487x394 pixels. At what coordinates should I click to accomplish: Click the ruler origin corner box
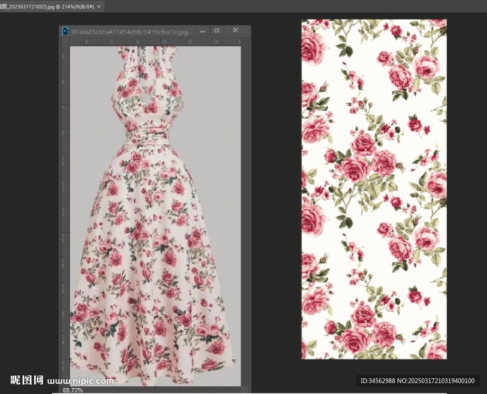(x=65, y=42)
